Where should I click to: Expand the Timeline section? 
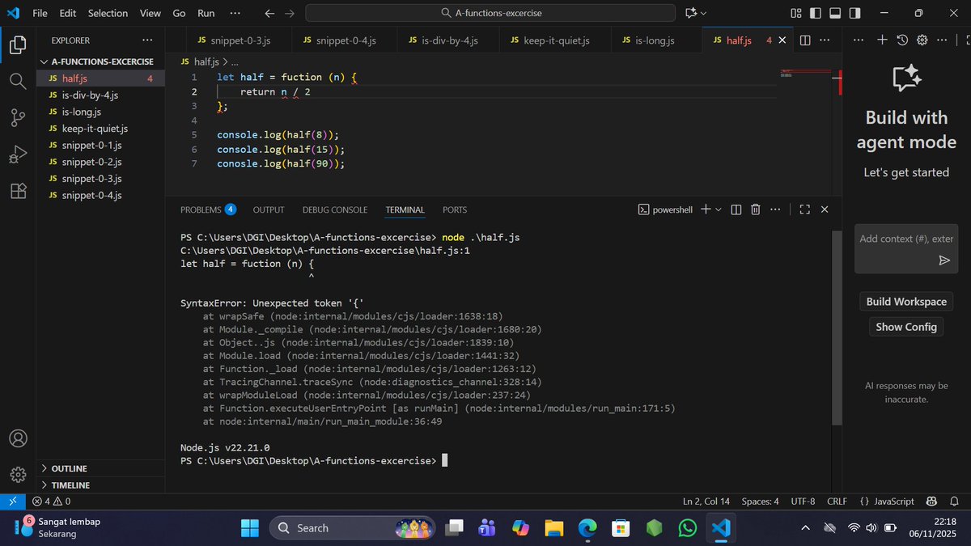coord(69,485)
